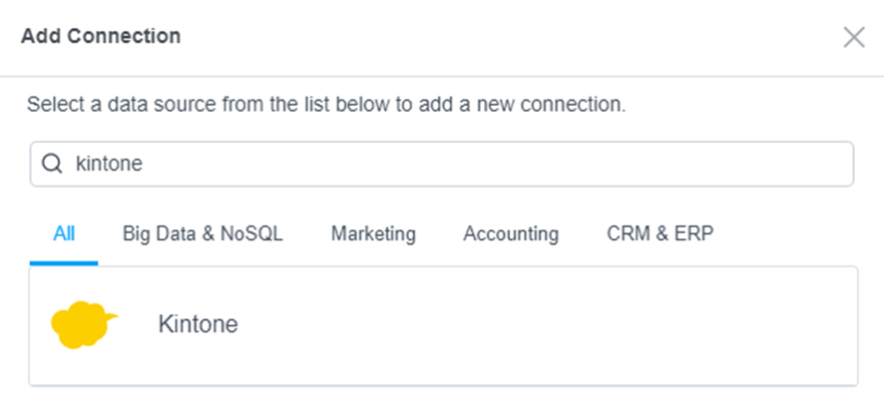Select the yellow Kintone cloud logo
Viewport: 884px width, 414px height.
click(x=84, y=325)
